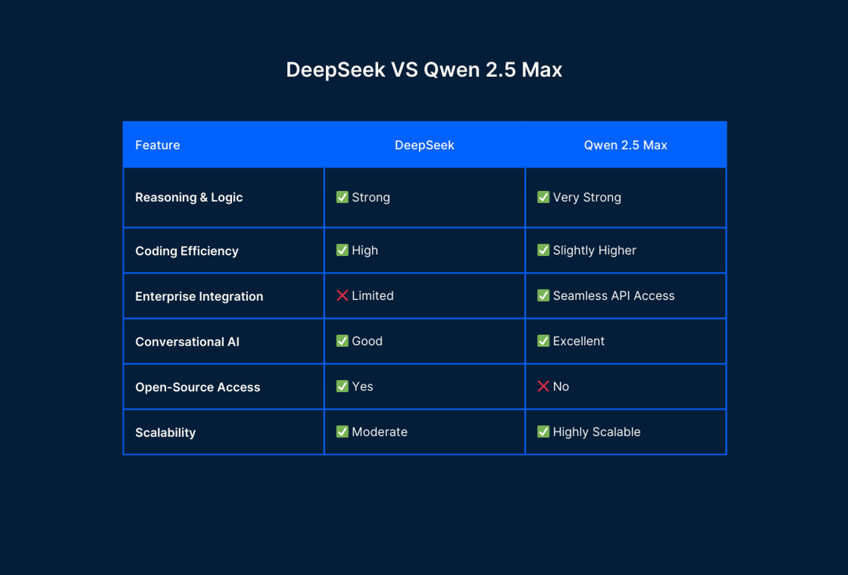Click the green check icon beside Good

(x=342, y=341)
